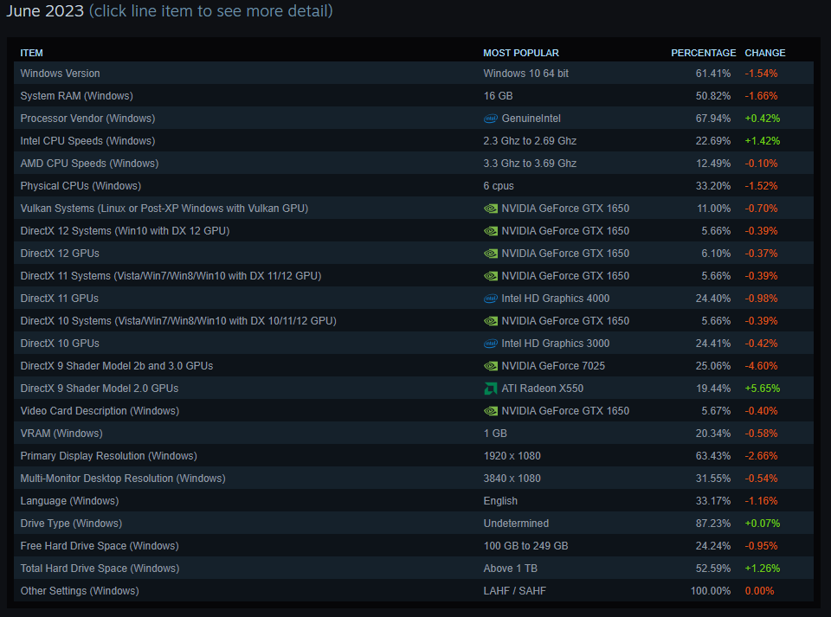Open DirectX 11 Systems line item
Viewport: 831px width, 617px height.
[x=414, y=276]
